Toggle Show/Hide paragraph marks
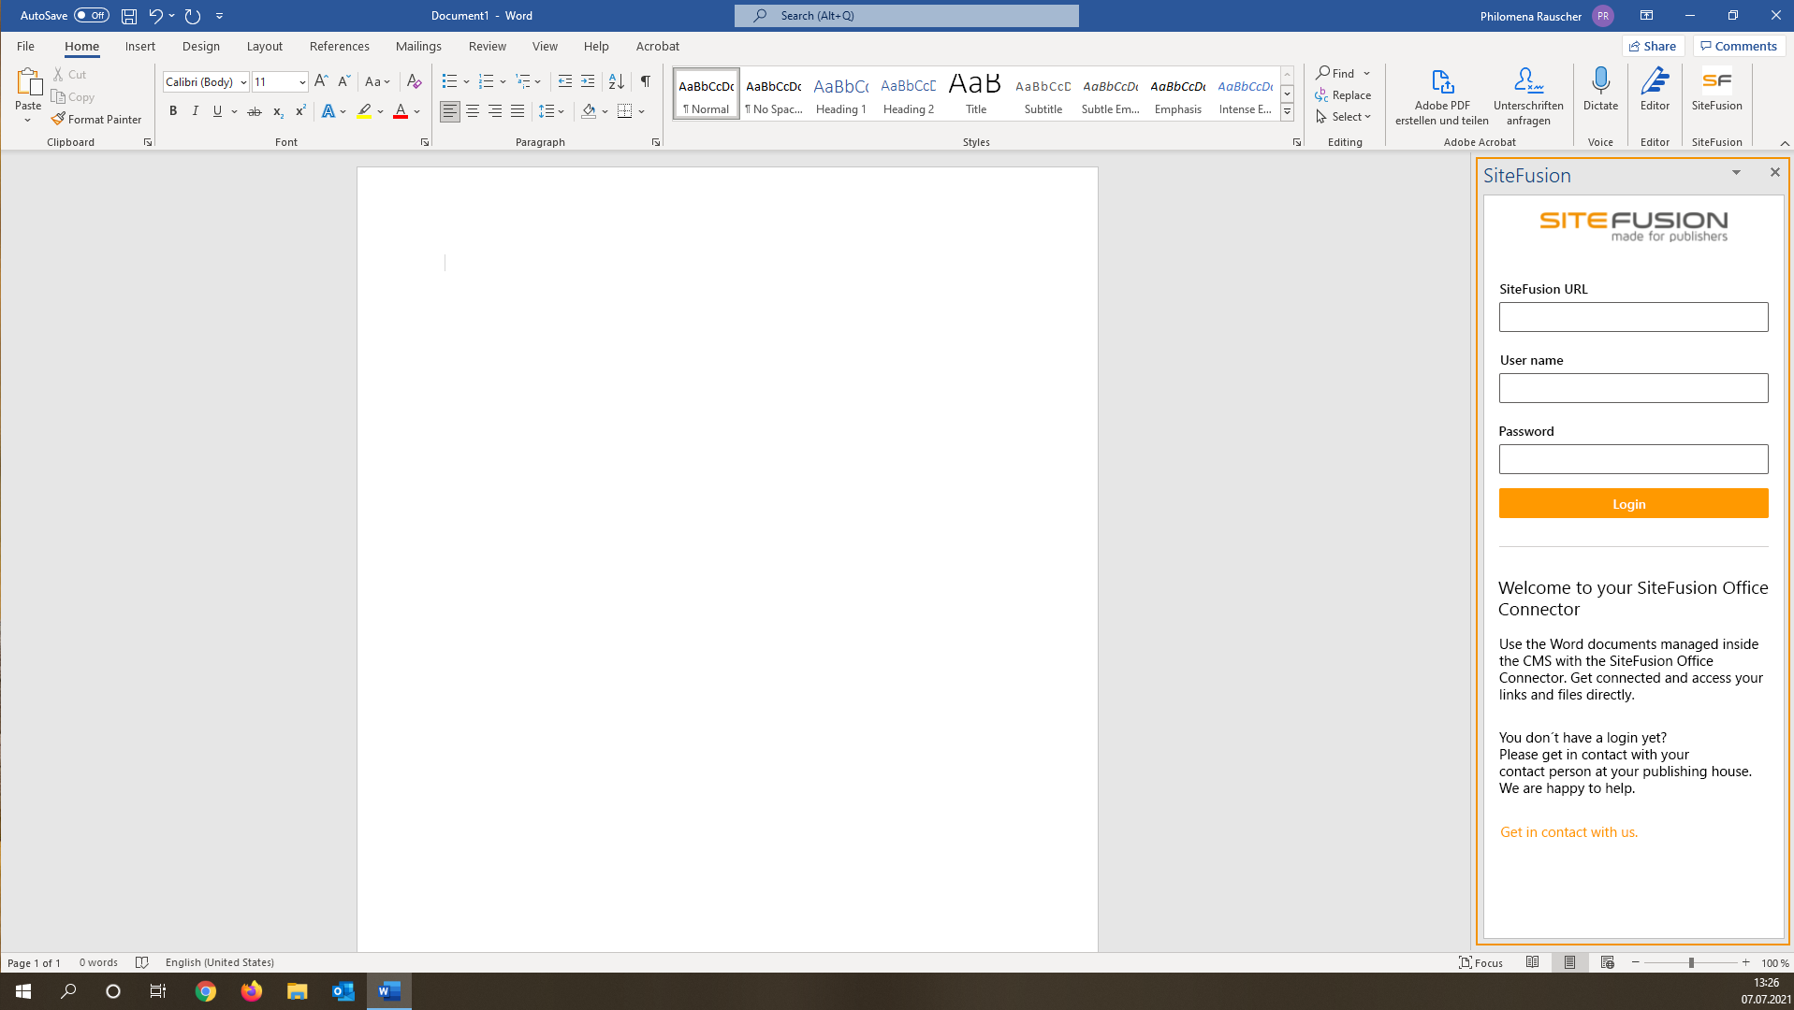Image resolution: width=1794 pixels, height=1010 pixels. point(645,81)
